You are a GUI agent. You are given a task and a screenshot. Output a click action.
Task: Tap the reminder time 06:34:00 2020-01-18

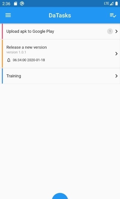click(29, 60)
